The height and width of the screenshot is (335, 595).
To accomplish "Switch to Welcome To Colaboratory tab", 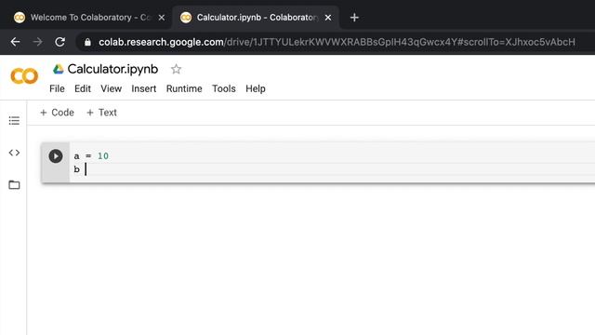I will pyautogui.click(x=90, y=18).
